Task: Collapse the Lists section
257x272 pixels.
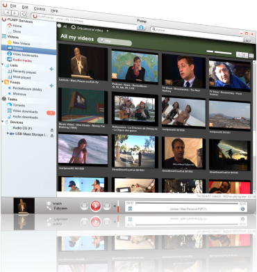Action: point(3,65)
